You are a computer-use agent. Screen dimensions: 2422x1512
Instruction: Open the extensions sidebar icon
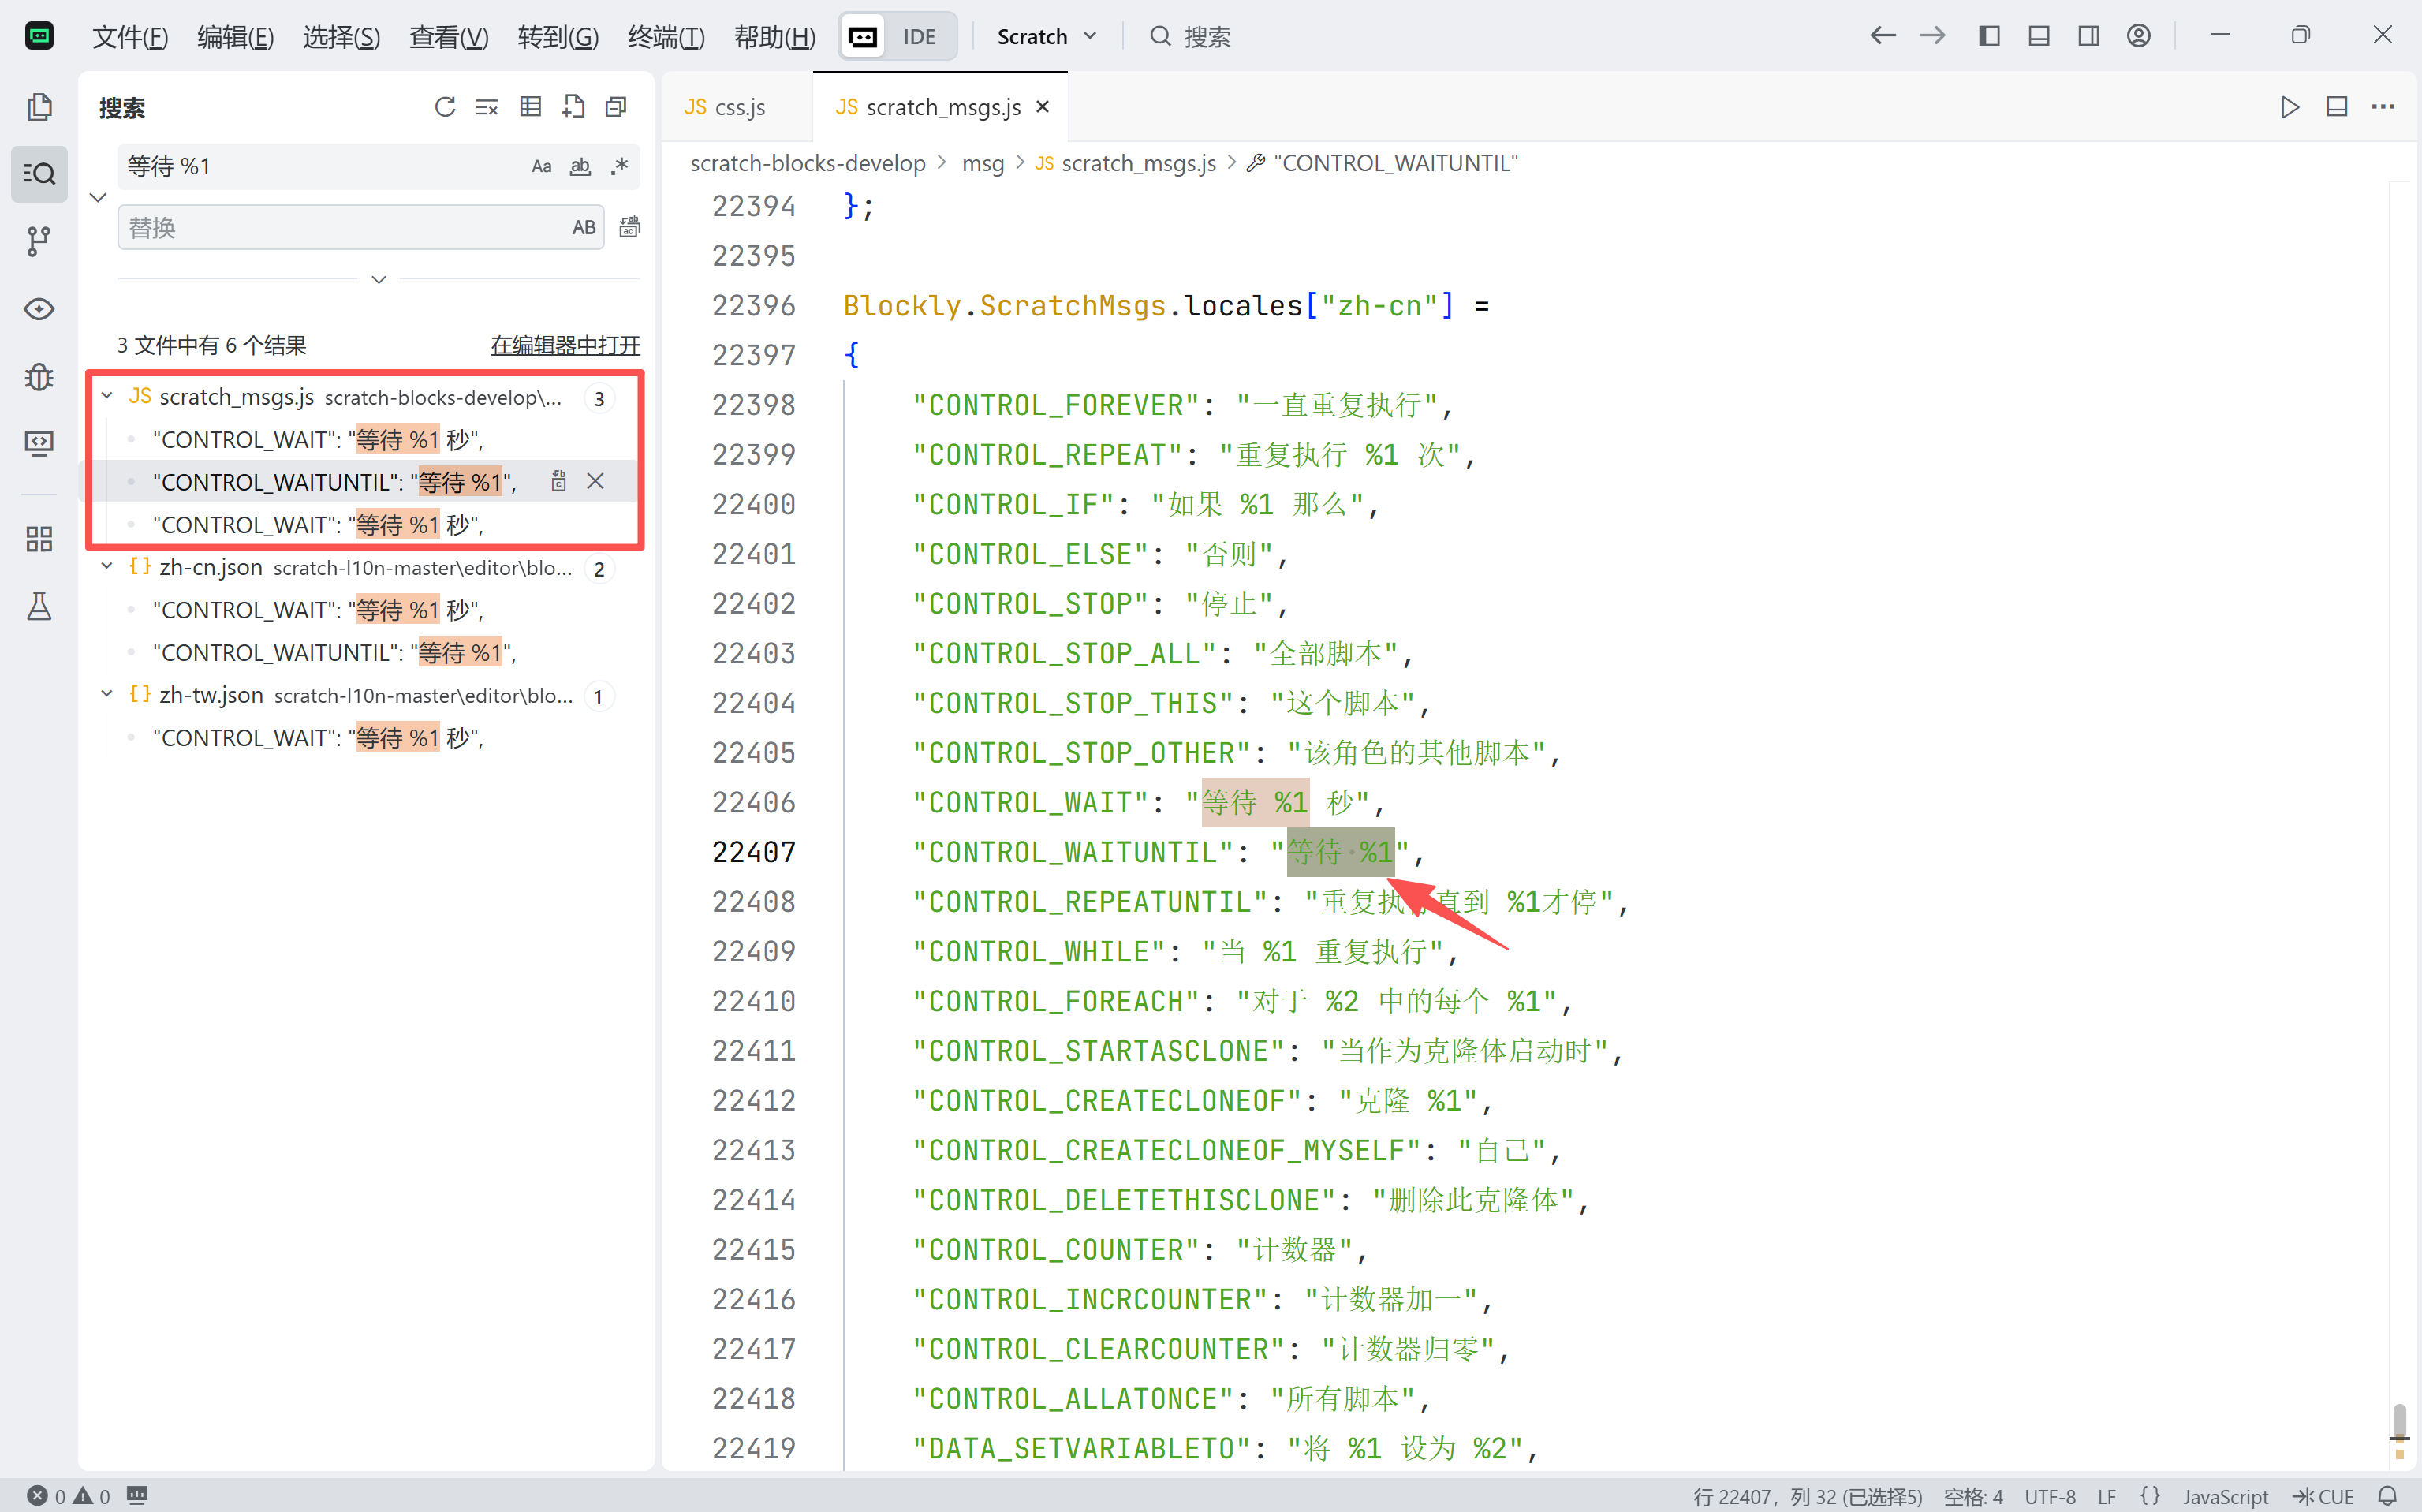pyautogui.click(x=39, y=540)
